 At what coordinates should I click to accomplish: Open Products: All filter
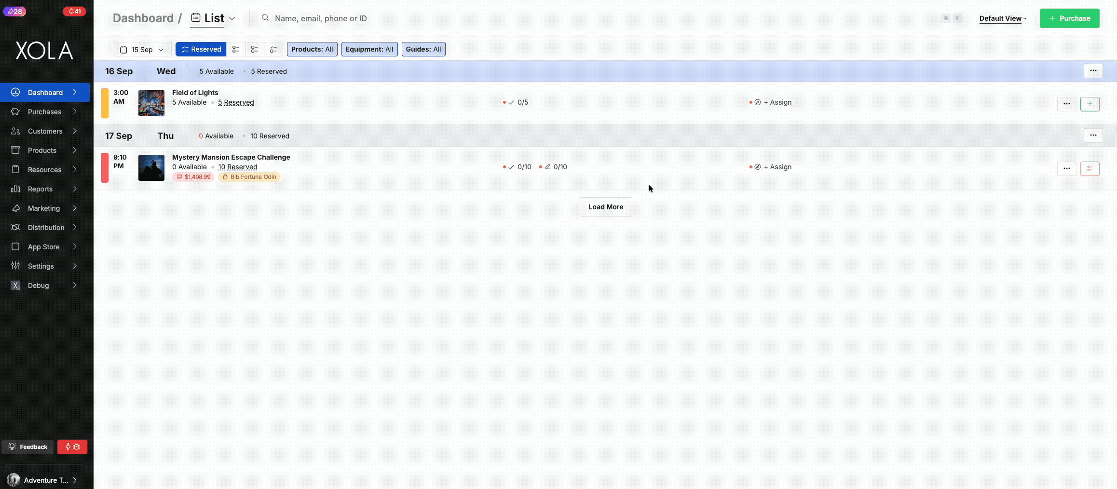[x=312, y=49]
